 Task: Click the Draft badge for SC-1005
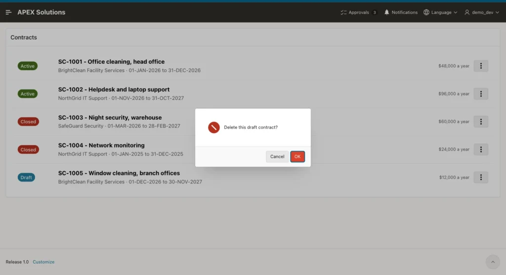point(26,178)
